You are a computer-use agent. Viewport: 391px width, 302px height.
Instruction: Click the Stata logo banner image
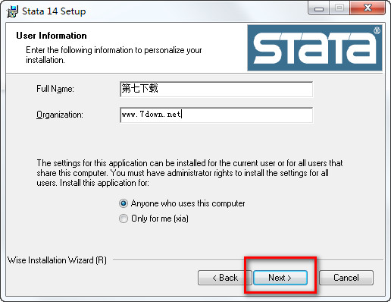pyautogui.click(x=314, y=48)
